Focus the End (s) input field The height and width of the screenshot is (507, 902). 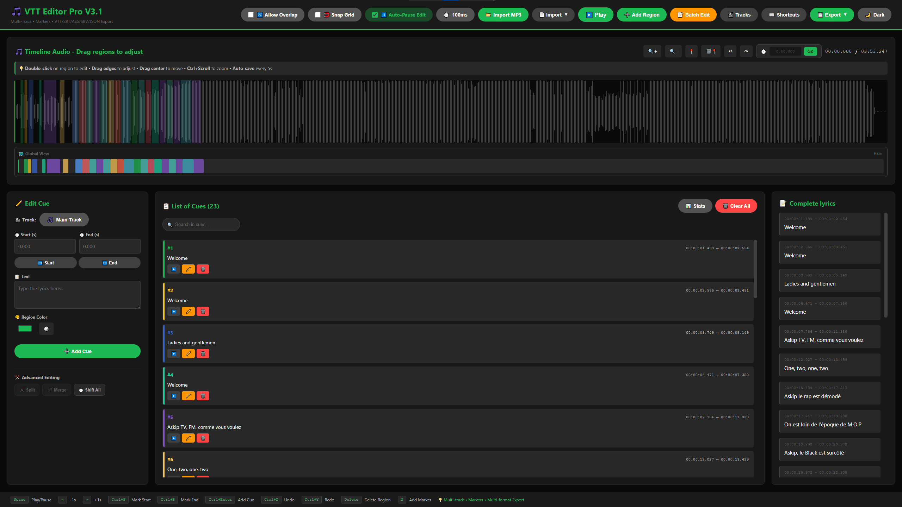coord(110,246)
